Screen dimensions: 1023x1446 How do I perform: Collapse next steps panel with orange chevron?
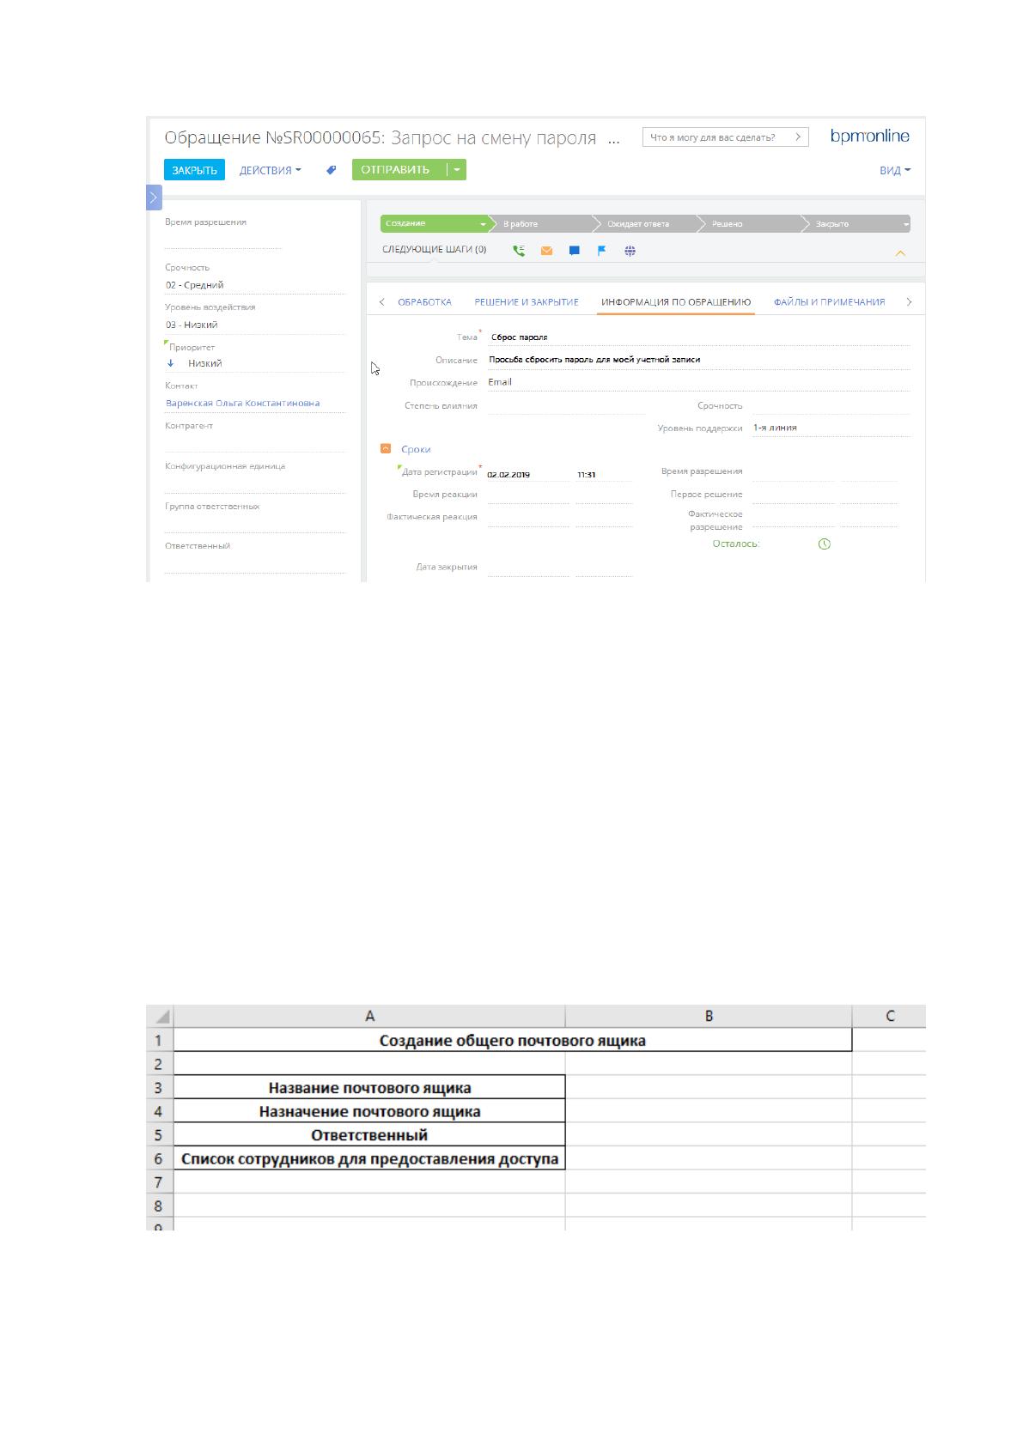pyautogui.click(x=900, y=252)
